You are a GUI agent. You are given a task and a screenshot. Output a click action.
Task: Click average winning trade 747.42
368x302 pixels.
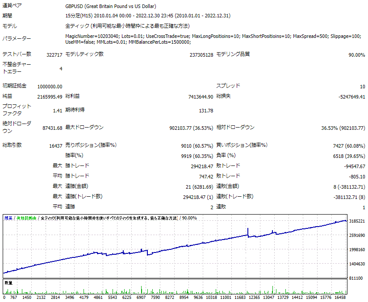[206, 177]
